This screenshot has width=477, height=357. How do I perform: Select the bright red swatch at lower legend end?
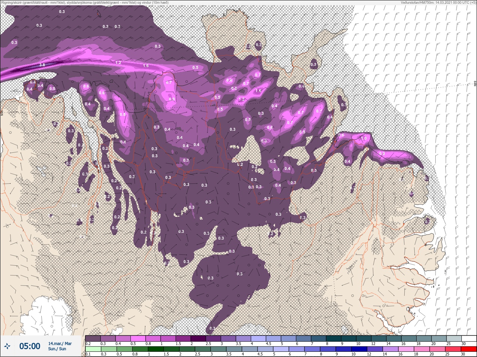(x=469, y=349)
